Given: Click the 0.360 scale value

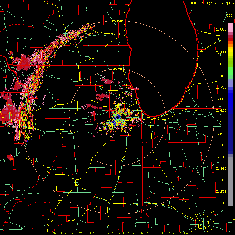Looking at the screenshot, I should tap(221, 169).
